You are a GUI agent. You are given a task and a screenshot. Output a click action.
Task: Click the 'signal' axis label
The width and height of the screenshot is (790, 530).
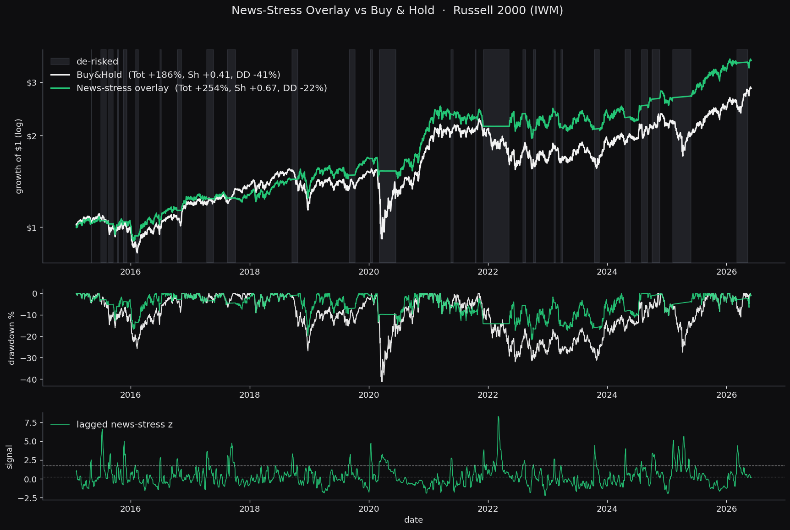(10, 457)
